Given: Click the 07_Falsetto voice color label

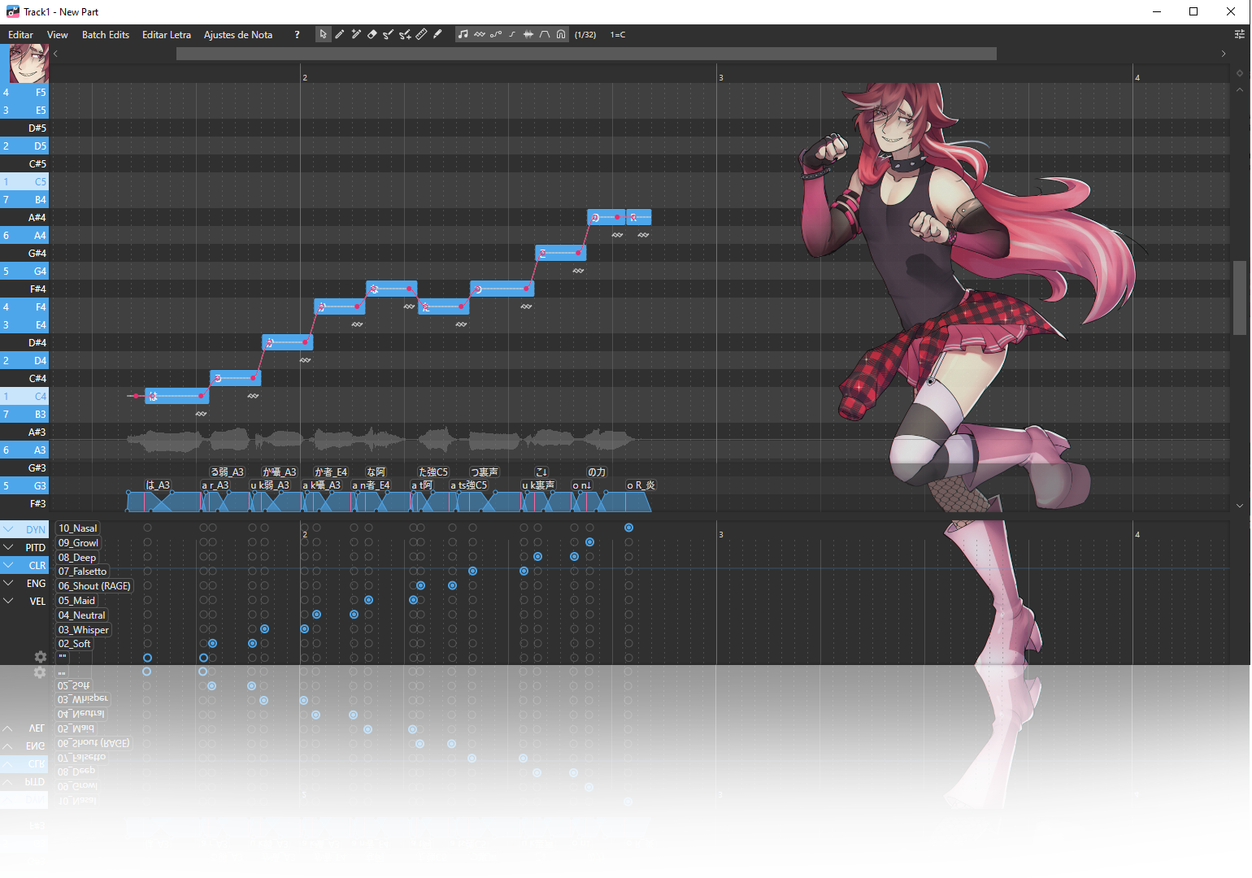Looking at the screenshot, I should point(82,572).
